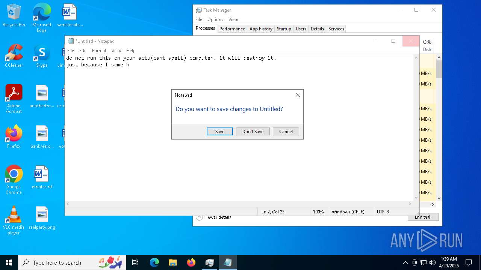481x270 pixels.
Task: Click Task Manager horizontal scroll right arrow
Action: [433, 205]
